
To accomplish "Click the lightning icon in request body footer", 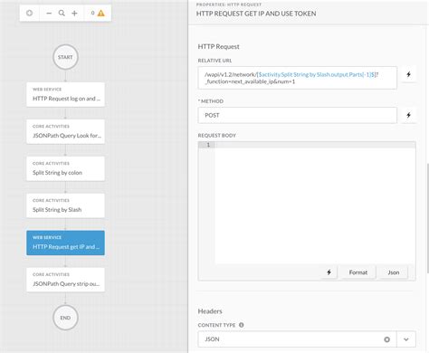I will pyautogui.click(x=329, y=272).
